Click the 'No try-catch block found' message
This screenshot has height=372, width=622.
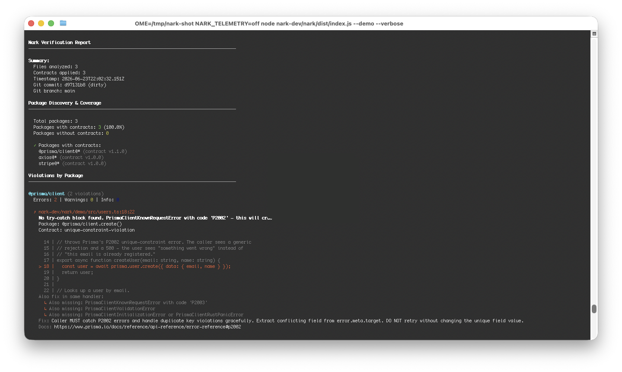(x=155, y=218)
